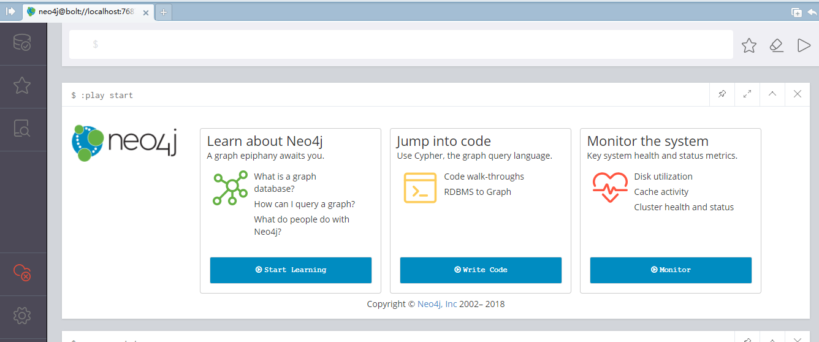The image size is (819, 342).
Task: Collapse the :play start frame
Action: pos(772,94)
